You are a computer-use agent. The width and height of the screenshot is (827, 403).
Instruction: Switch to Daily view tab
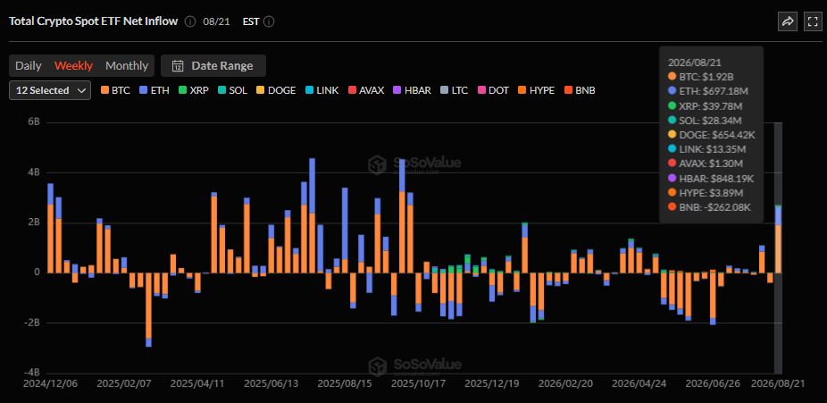28,66
